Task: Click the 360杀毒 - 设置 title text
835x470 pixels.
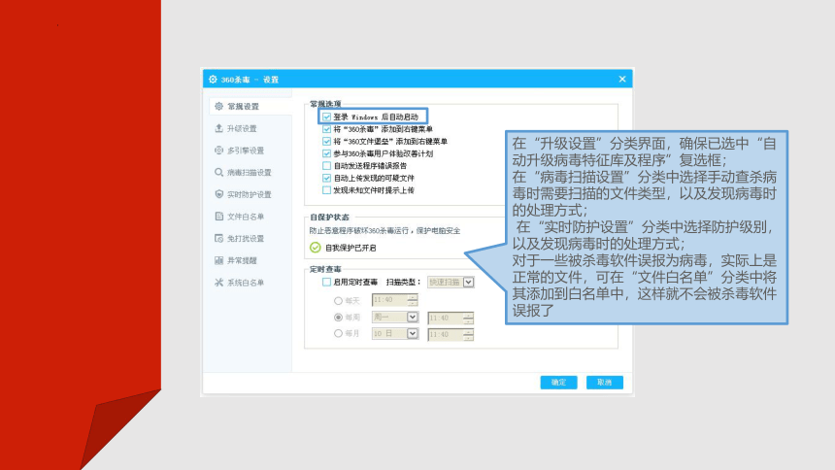Action: (250, 80)
